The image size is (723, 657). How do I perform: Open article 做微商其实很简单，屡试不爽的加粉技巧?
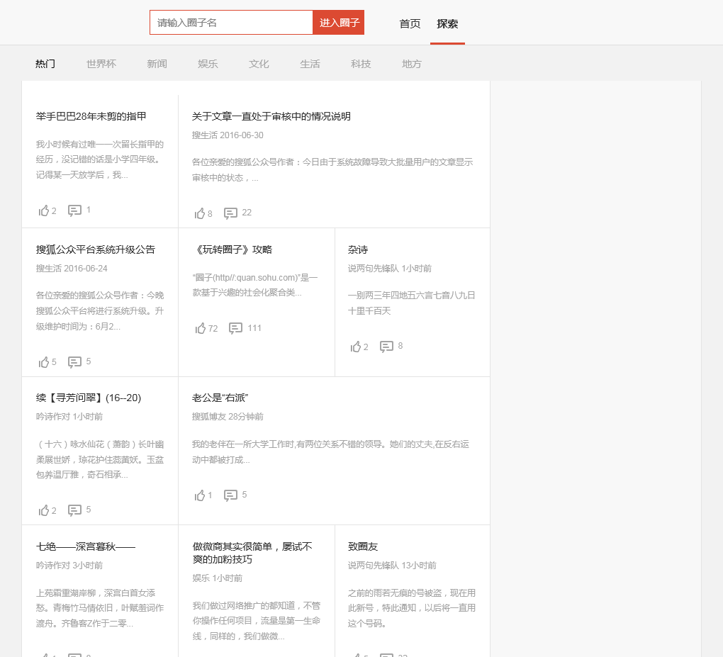pos(252,553)
